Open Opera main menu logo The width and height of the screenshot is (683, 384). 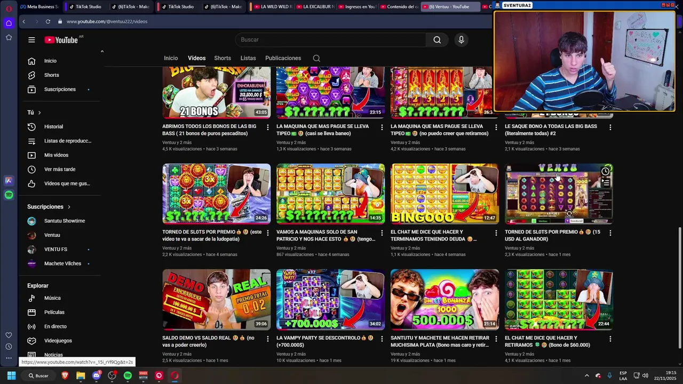tap(9, 8)
